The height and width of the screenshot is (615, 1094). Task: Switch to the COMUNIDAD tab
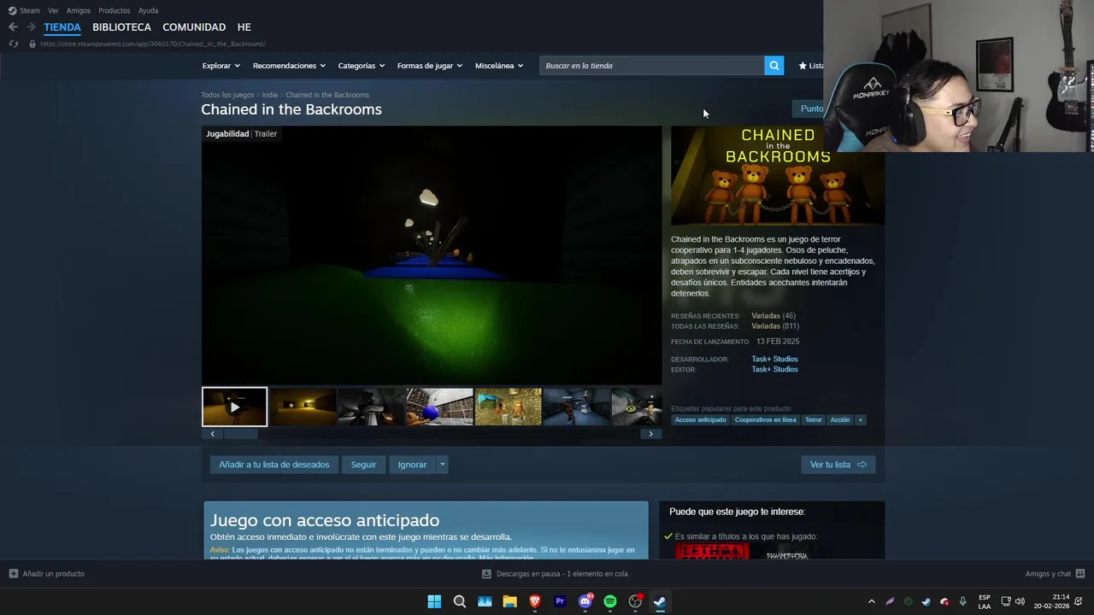click(x=194, y=27)
